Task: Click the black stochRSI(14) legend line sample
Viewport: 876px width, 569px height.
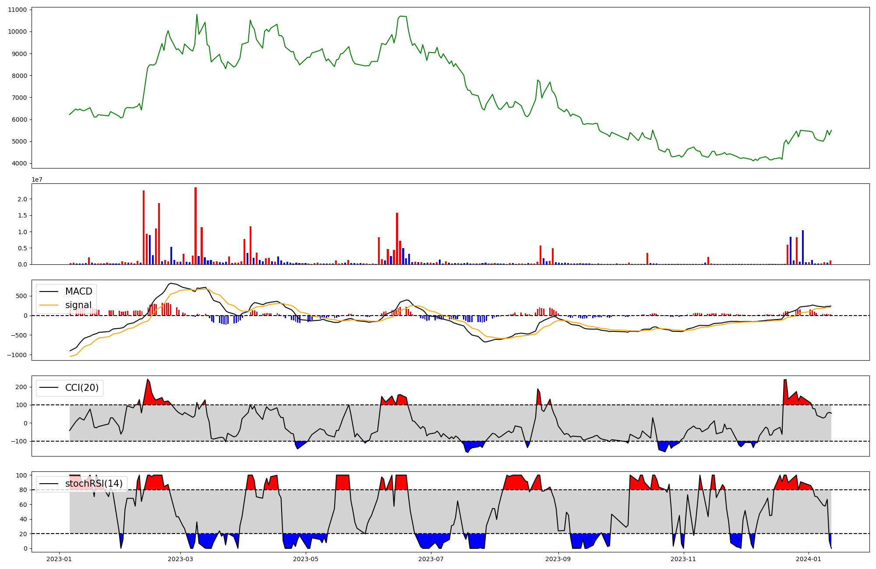Action: (49, 484)
